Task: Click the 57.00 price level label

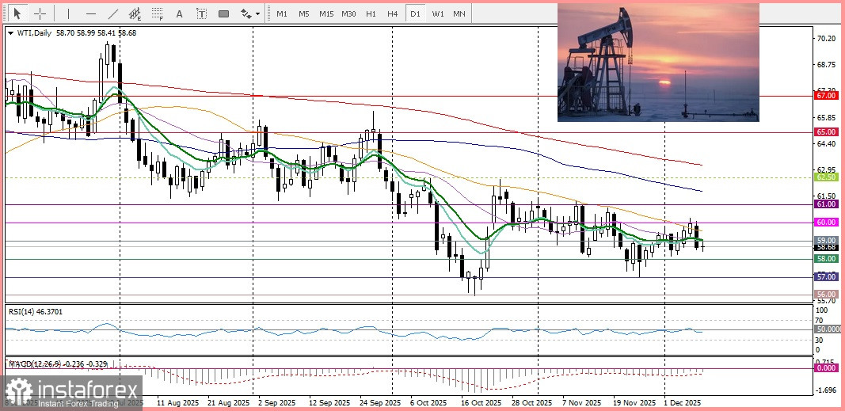Action: pos(827,277)
